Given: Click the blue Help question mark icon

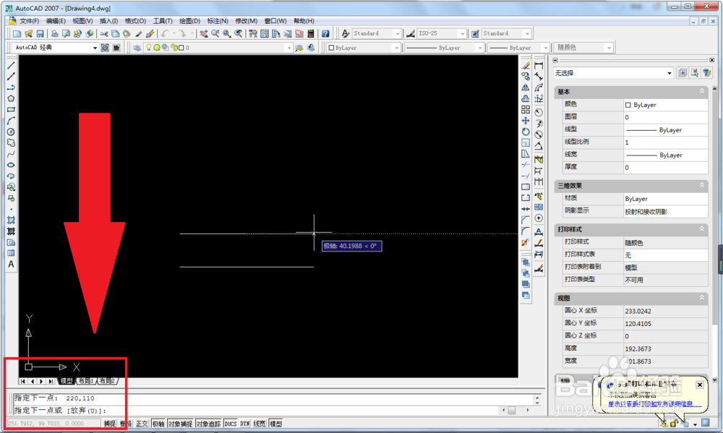Looking at the screenshot, I should (x=325, y=34).
